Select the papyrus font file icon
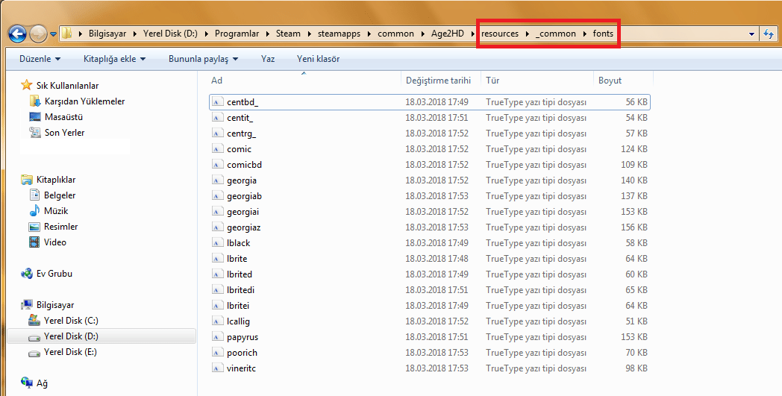Viewport: 782px width, 396px height. [217, 337]
